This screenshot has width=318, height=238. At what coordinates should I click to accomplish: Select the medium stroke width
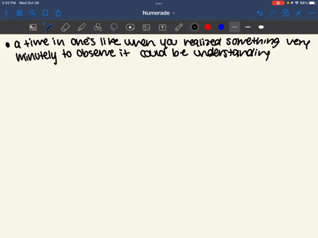point(248,27)
